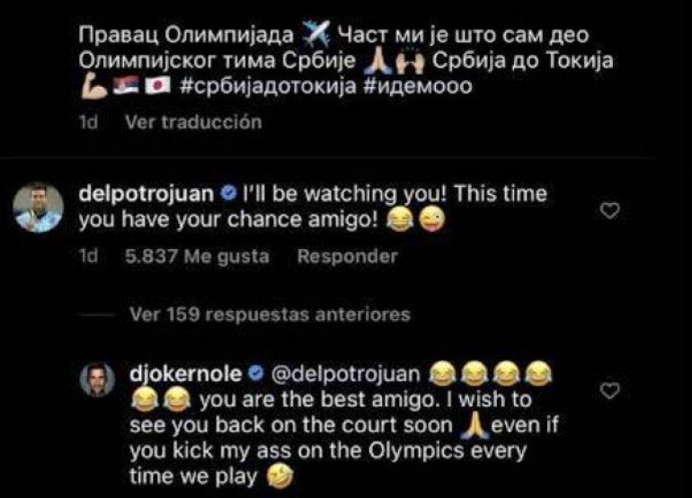Click the Serbia flag emoji in caption
Viewport: 692px width, 498px height.
pos(126,85)
